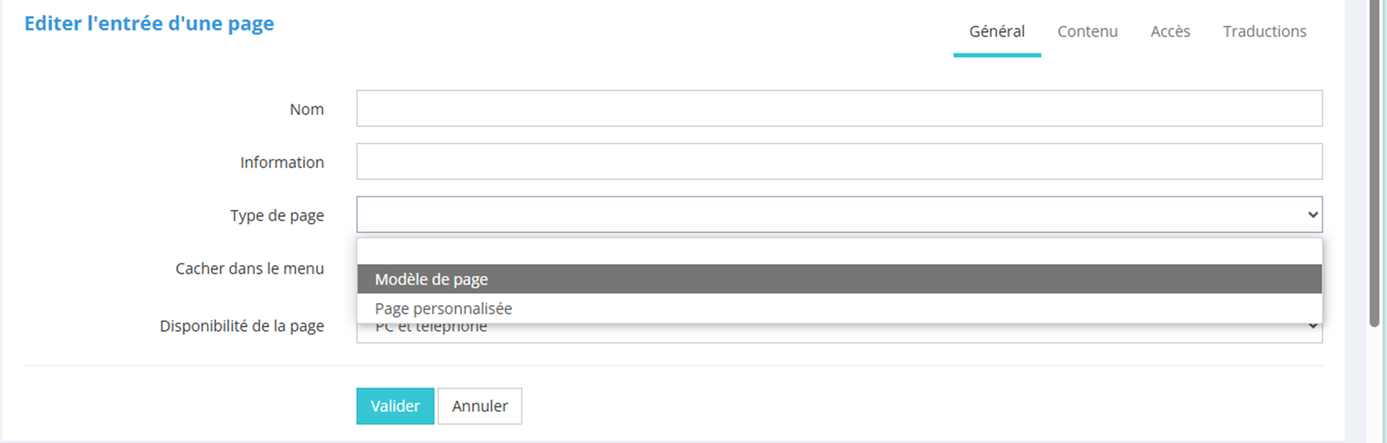The width and height of the screenshot is (1387, 443).
Task: Click the Nom field label
Action: coord(307,110)
